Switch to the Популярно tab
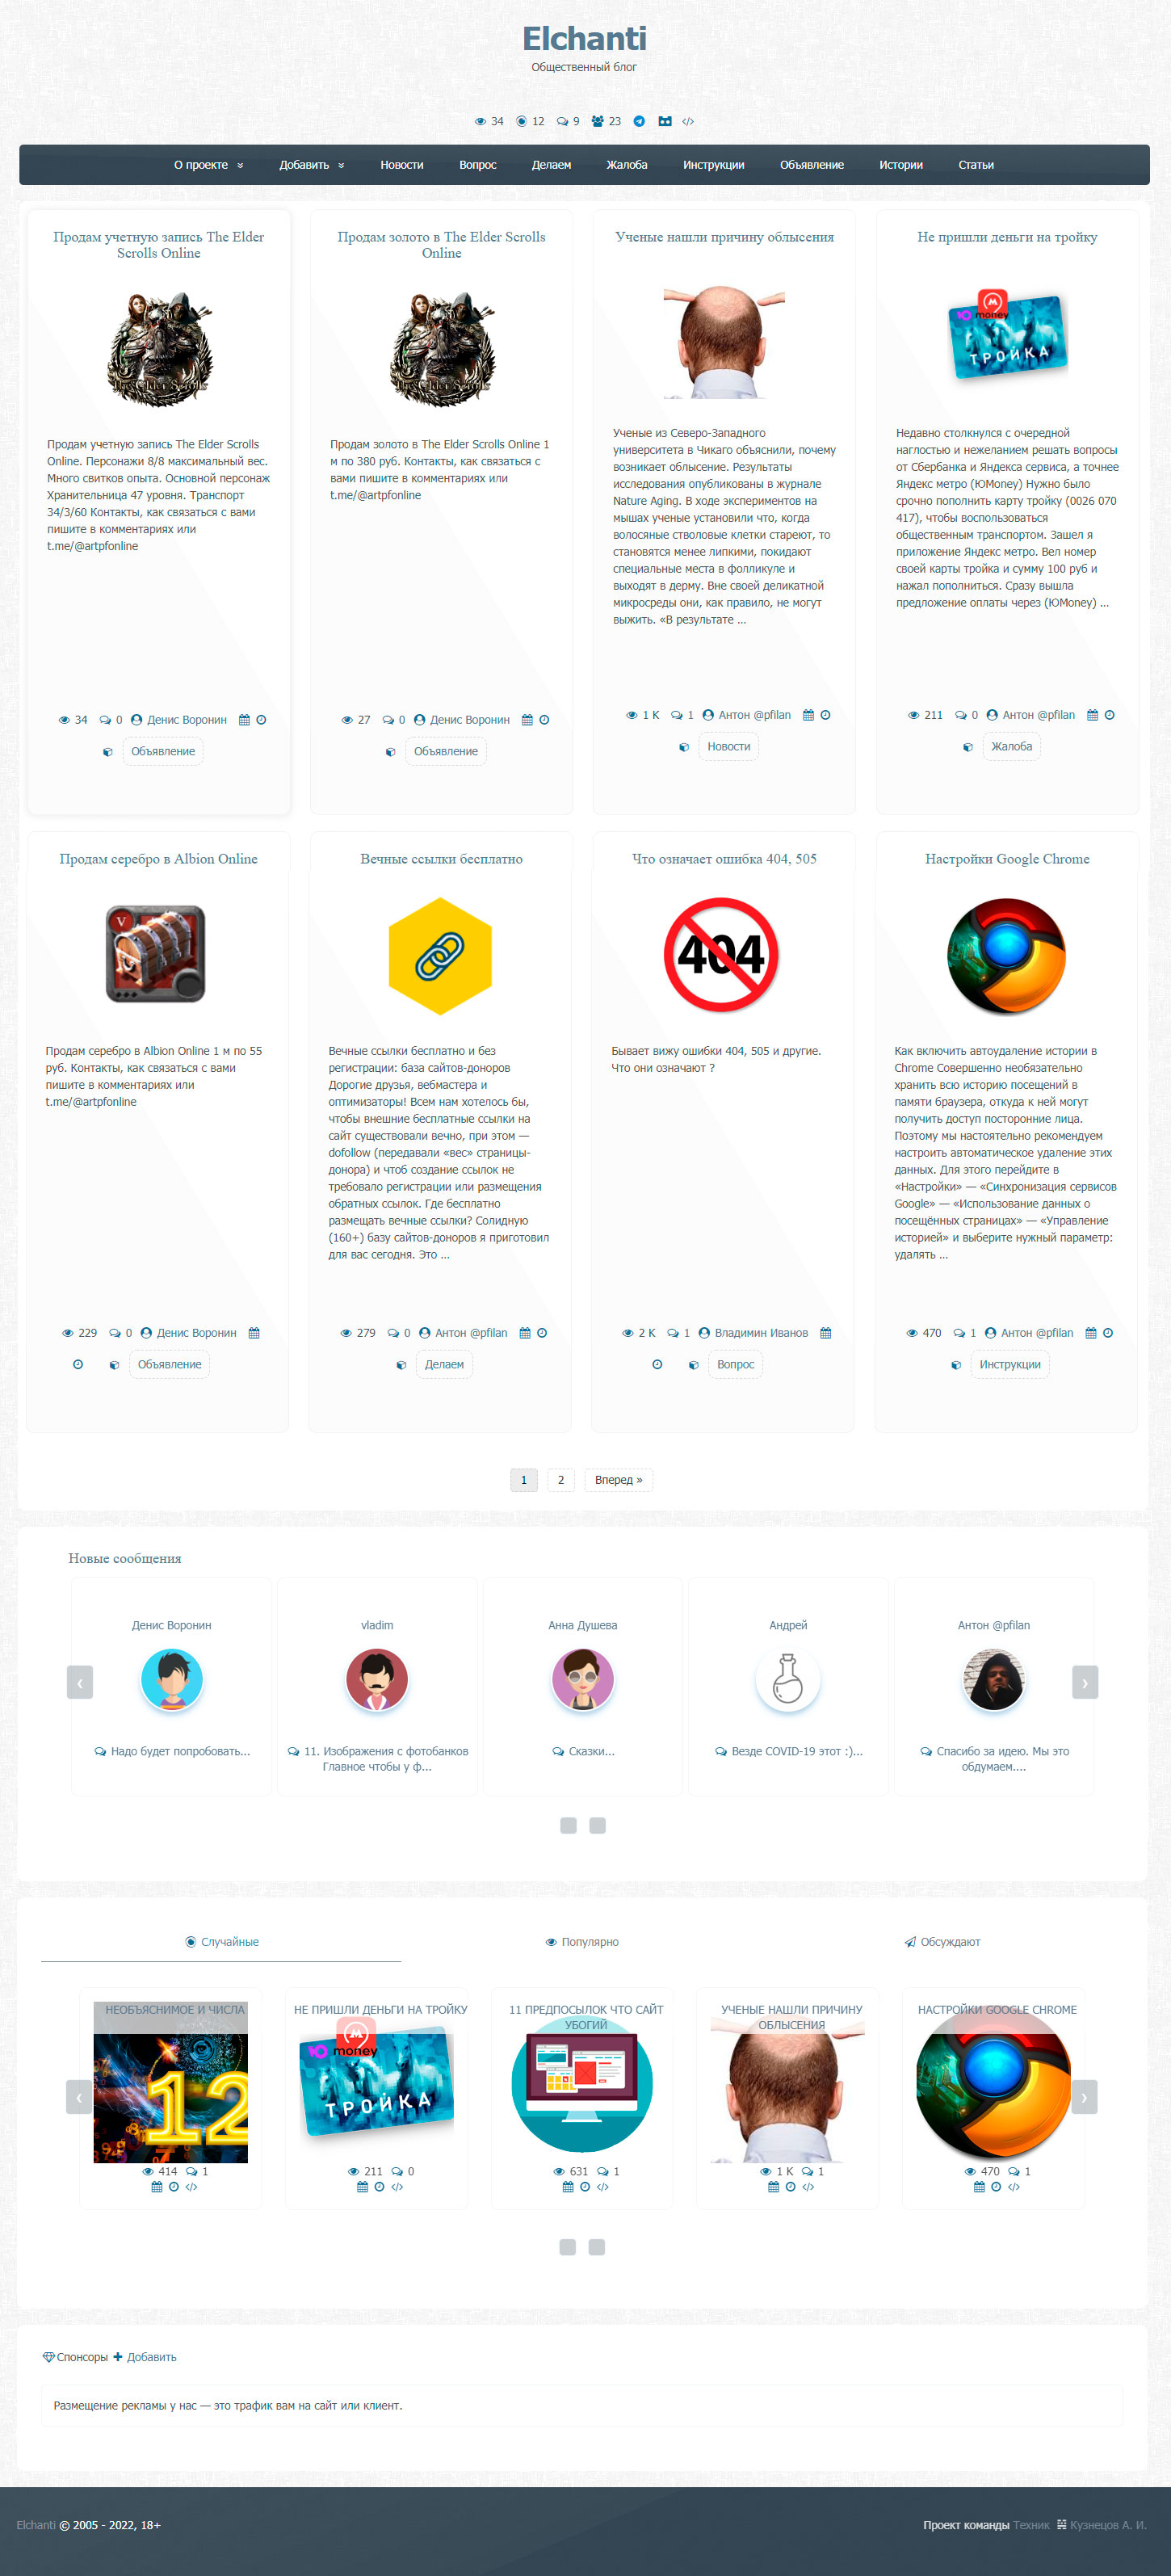This screenshot has height=2576, width=1171. (x=582, y=1942)
